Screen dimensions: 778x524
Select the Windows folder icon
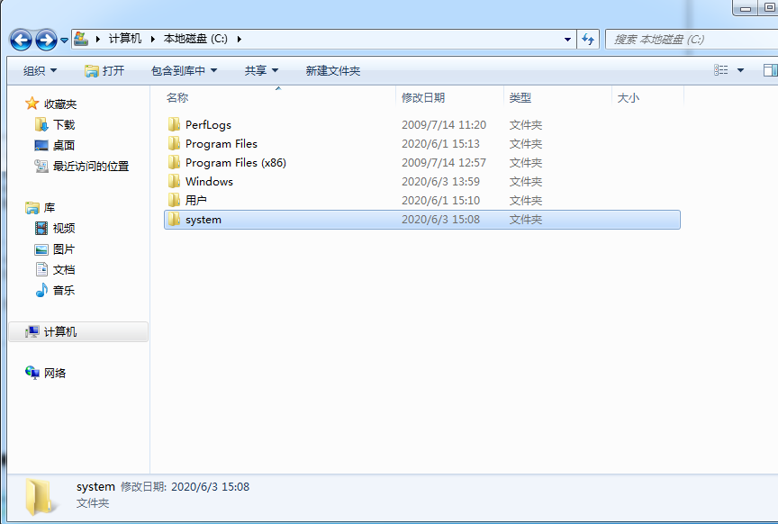tap(174, 181)
